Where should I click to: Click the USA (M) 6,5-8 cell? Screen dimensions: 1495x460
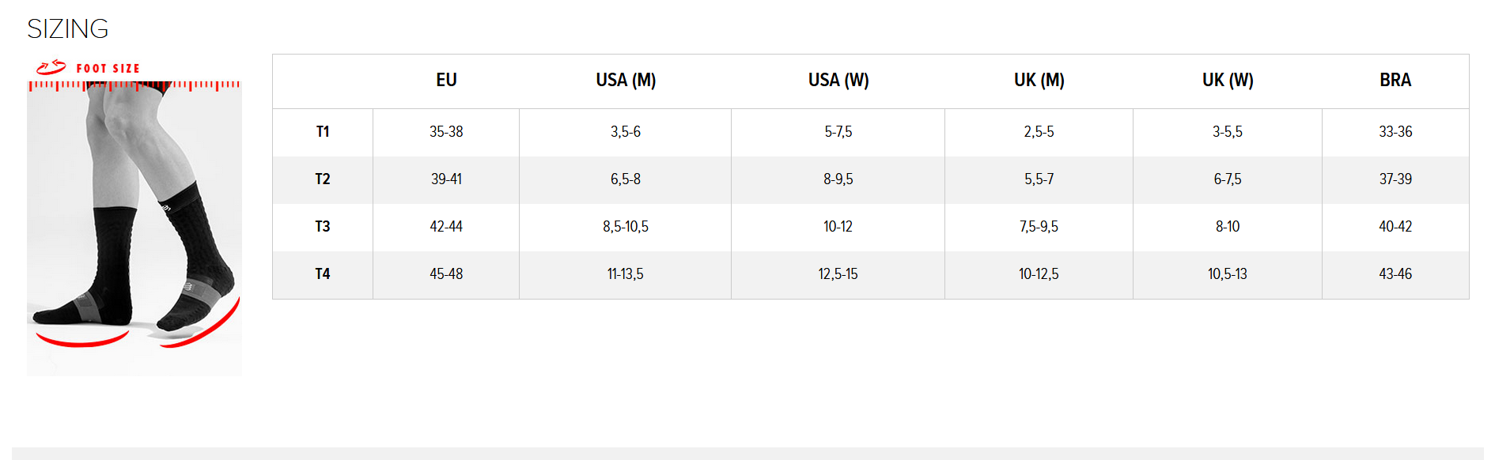(626, 179)
